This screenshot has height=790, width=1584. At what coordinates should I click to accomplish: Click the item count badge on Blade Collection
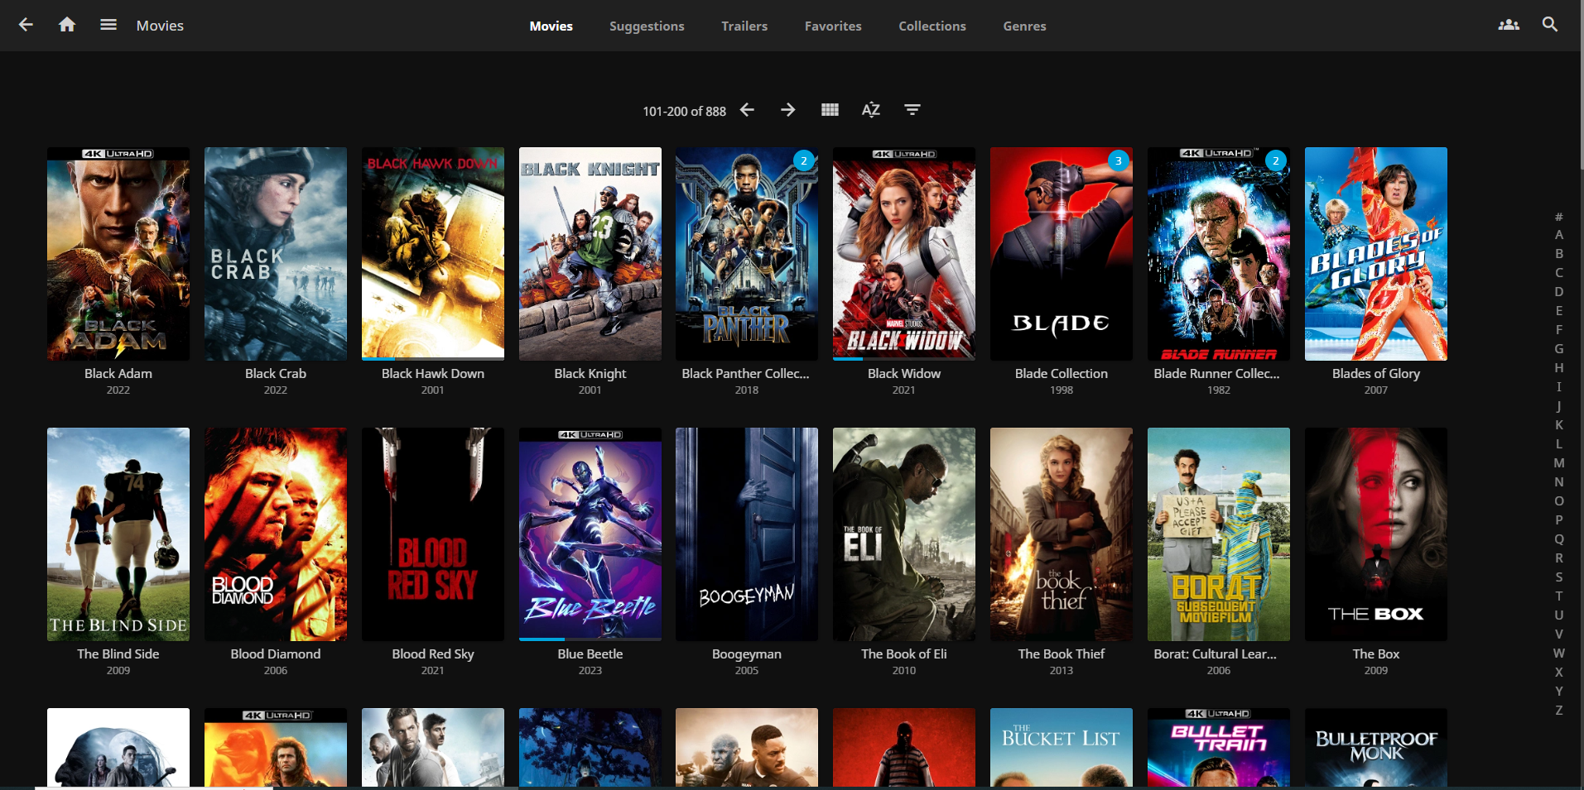coord(1119,162)
